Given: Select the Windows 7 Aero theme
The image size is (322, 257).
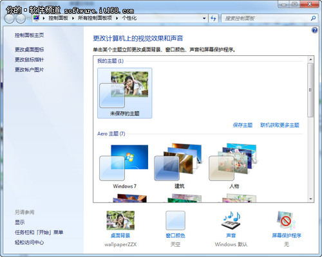Looking at the screenshot, I should (125, 166).
